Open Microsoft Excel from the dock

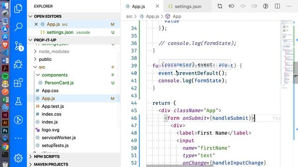[5, 99]
